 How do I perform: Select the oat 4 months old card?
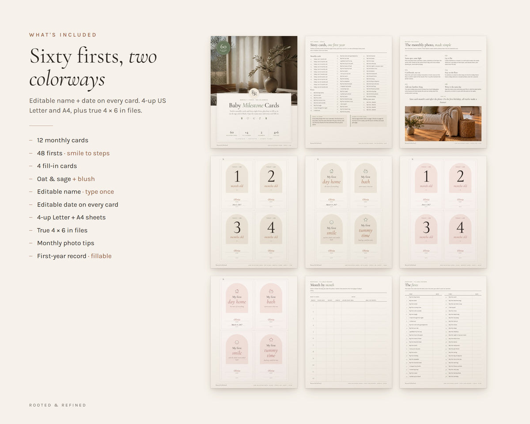click(x=271, y=235)
